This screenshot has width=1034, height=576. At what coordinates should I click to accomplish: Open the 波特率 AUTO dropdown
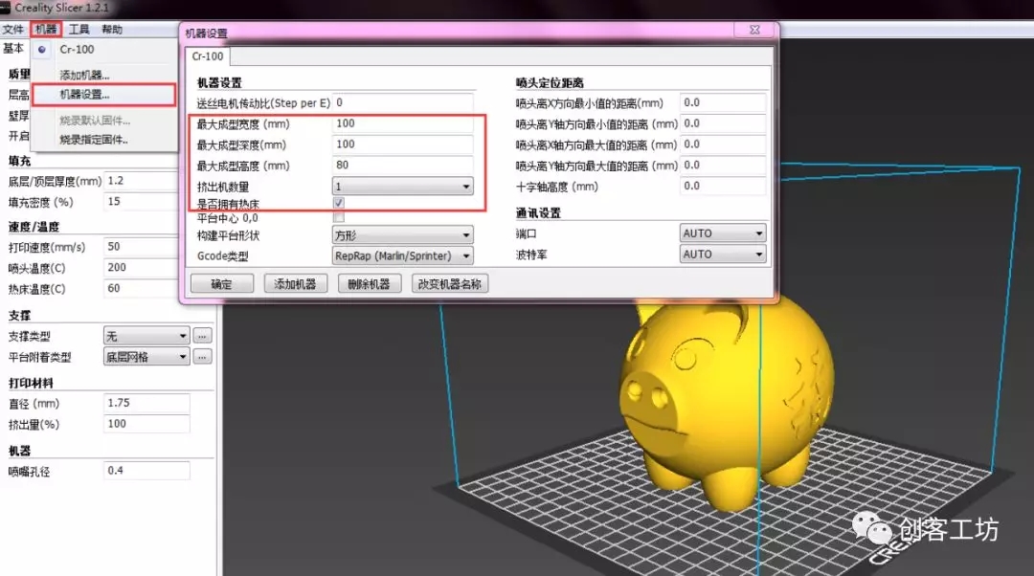723,255
